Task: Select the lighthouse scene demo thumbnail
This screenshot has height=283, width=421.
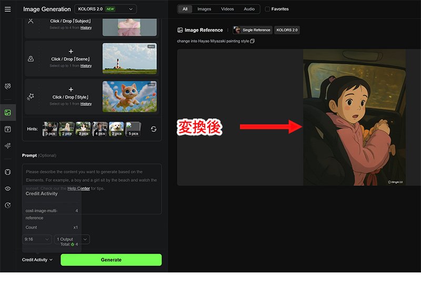Action: tap(129, 58)
